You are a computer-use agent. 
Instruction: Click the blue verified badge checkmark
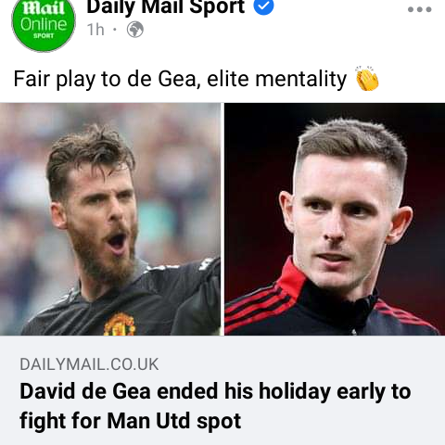tap(263, 6)
